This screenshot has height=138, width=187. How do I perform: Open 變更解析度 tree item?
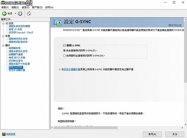15,48
